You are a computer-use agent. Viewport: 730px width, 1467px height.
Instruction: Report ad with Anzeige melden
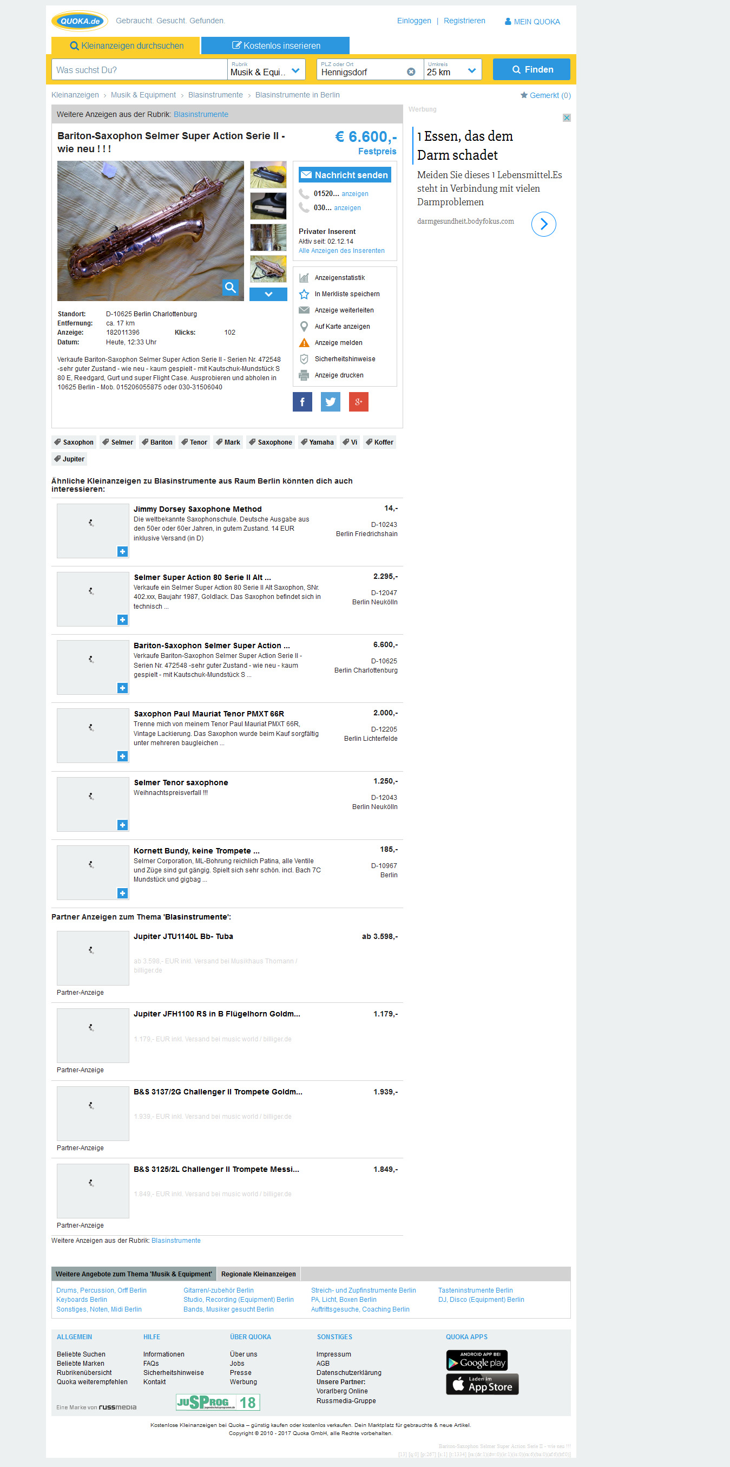(x=331, y=343)
